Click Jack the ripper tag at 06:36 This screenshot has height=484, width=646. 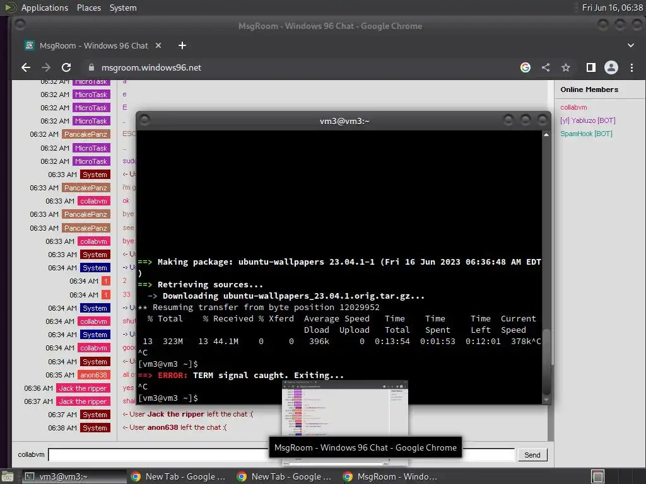point(83,388)
